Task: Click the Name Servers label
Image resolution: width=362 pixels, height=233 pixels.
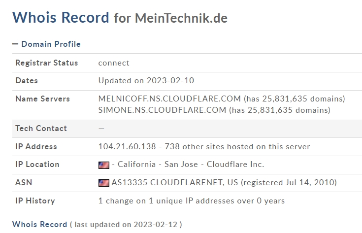Action: point(42,99)
